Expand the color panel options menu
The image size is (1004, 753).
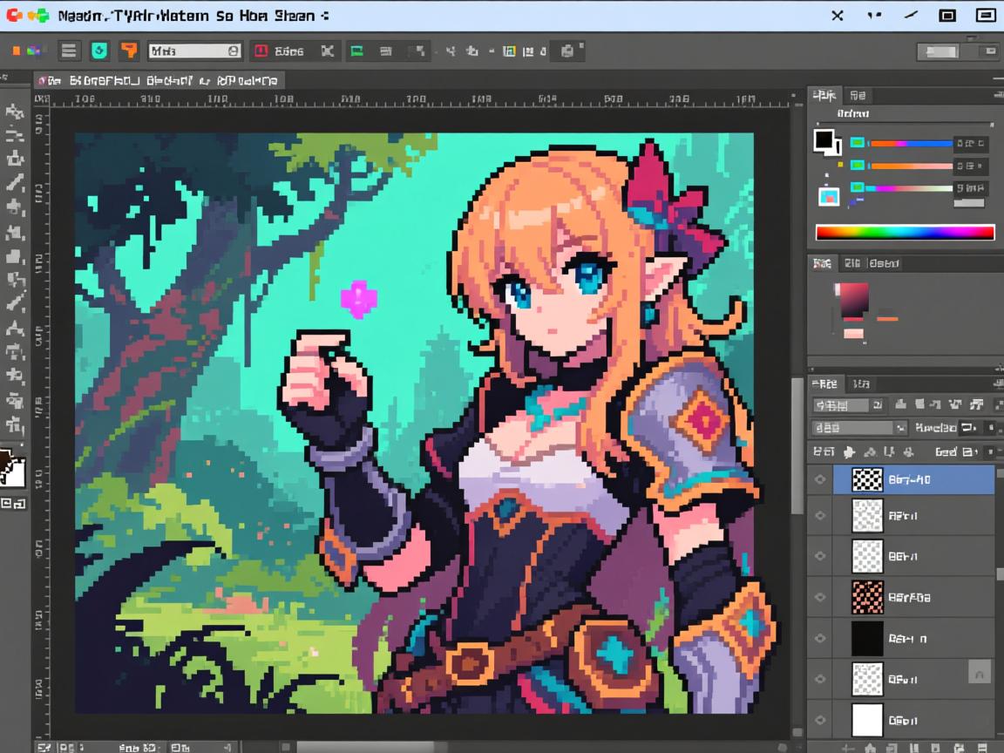coord(997,95)
